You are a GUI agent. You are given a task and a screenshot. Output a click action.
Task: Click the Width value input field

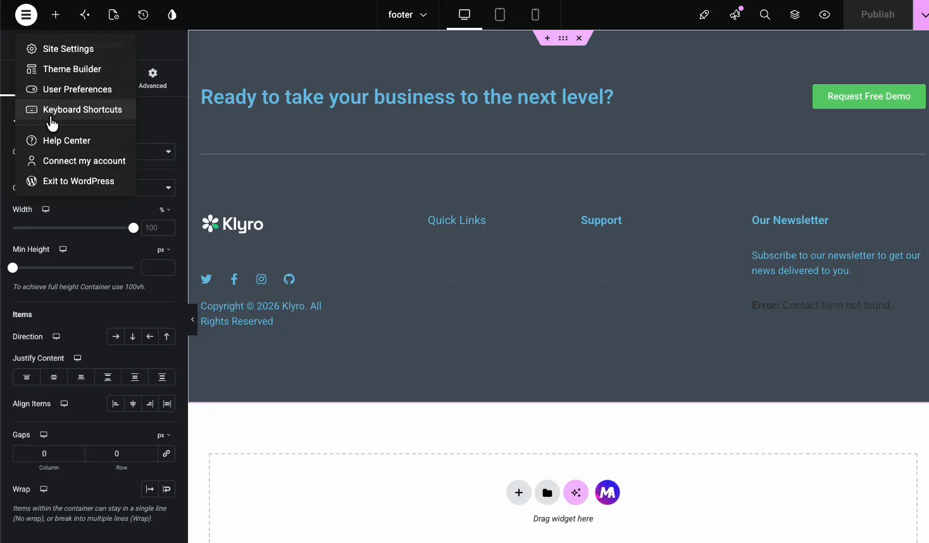158,228
